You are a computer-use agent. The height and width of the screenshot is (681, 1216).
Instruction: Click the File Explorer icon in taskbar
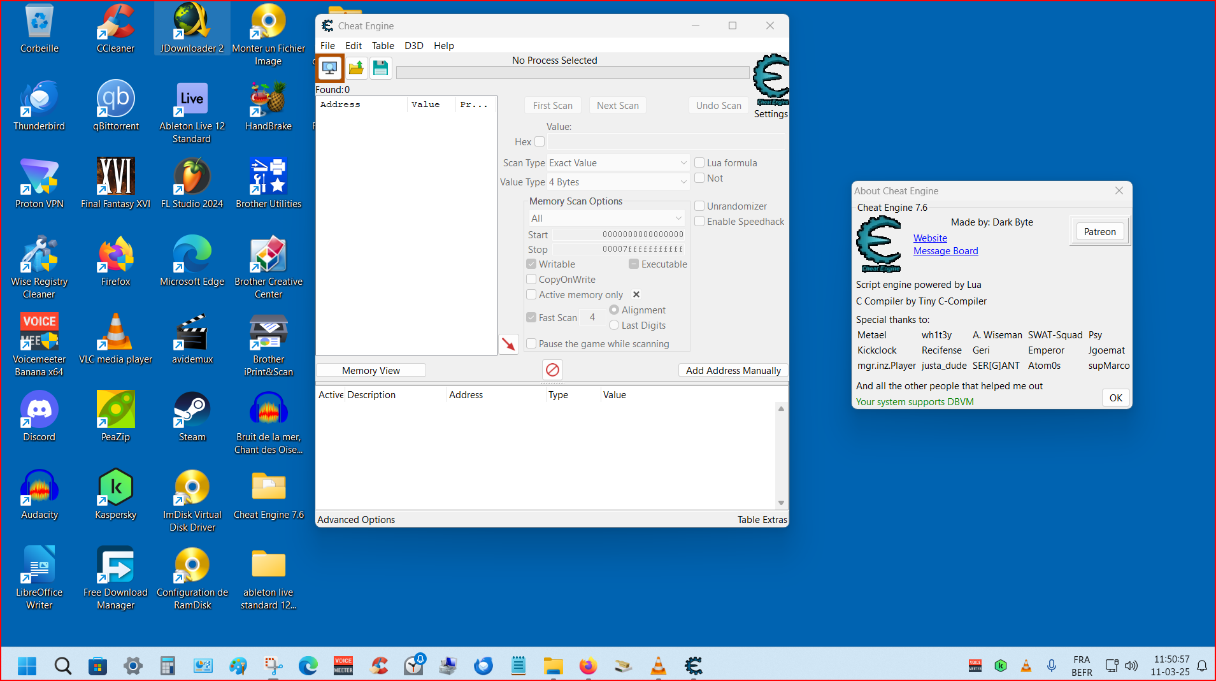pos(553,666)
